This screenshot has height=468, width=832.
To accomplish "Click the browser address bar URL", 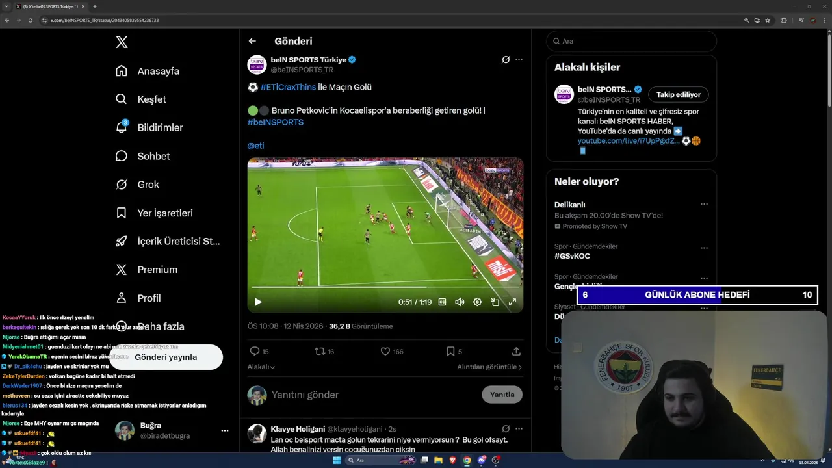I will tap(105, 20).
